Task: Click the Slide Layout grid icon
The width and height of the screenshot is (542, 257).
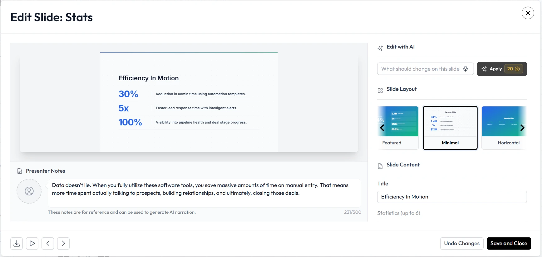Action: [380, 91]
